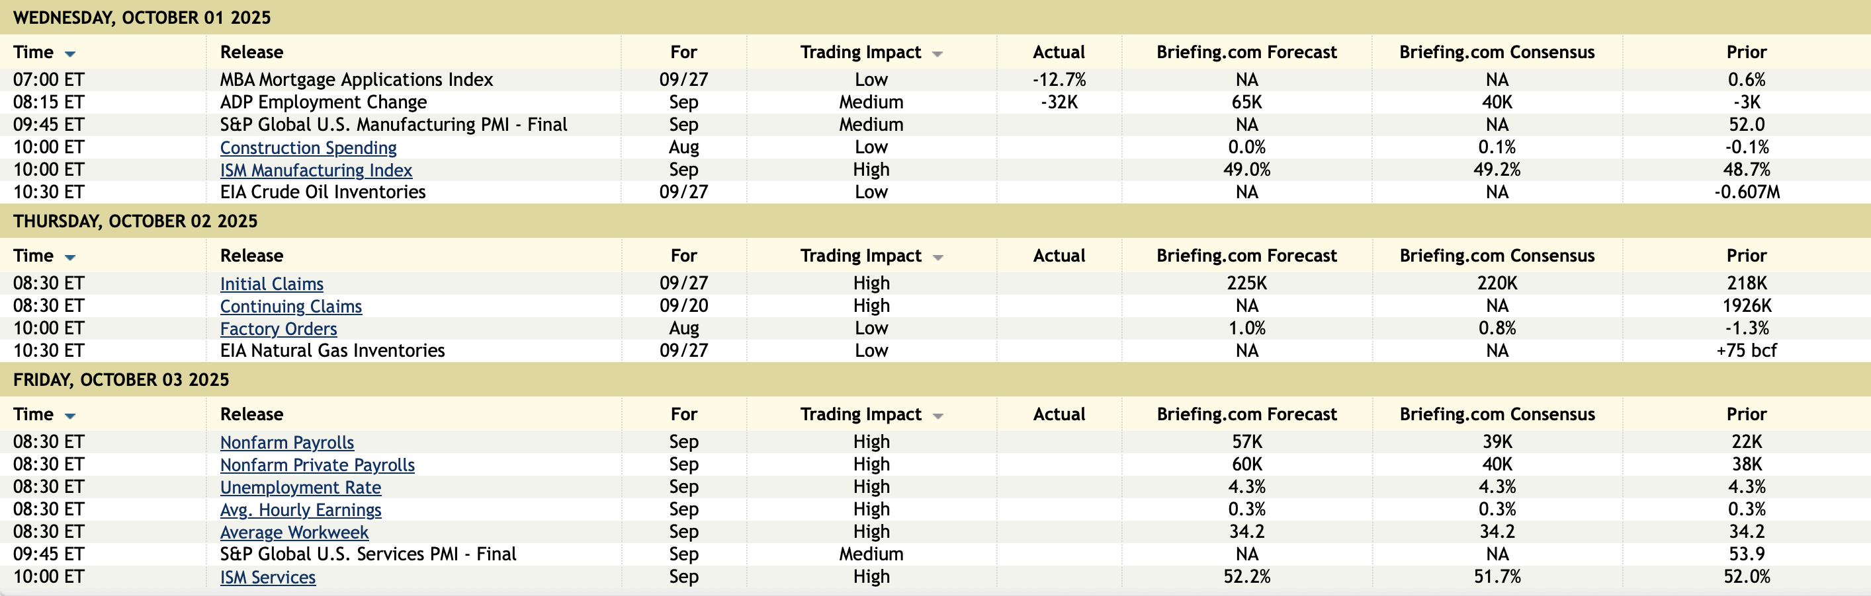Open the Factory Orders link
Viewport: 1871px width, 596px height.
pyautogui.click(x=278, y=329)
